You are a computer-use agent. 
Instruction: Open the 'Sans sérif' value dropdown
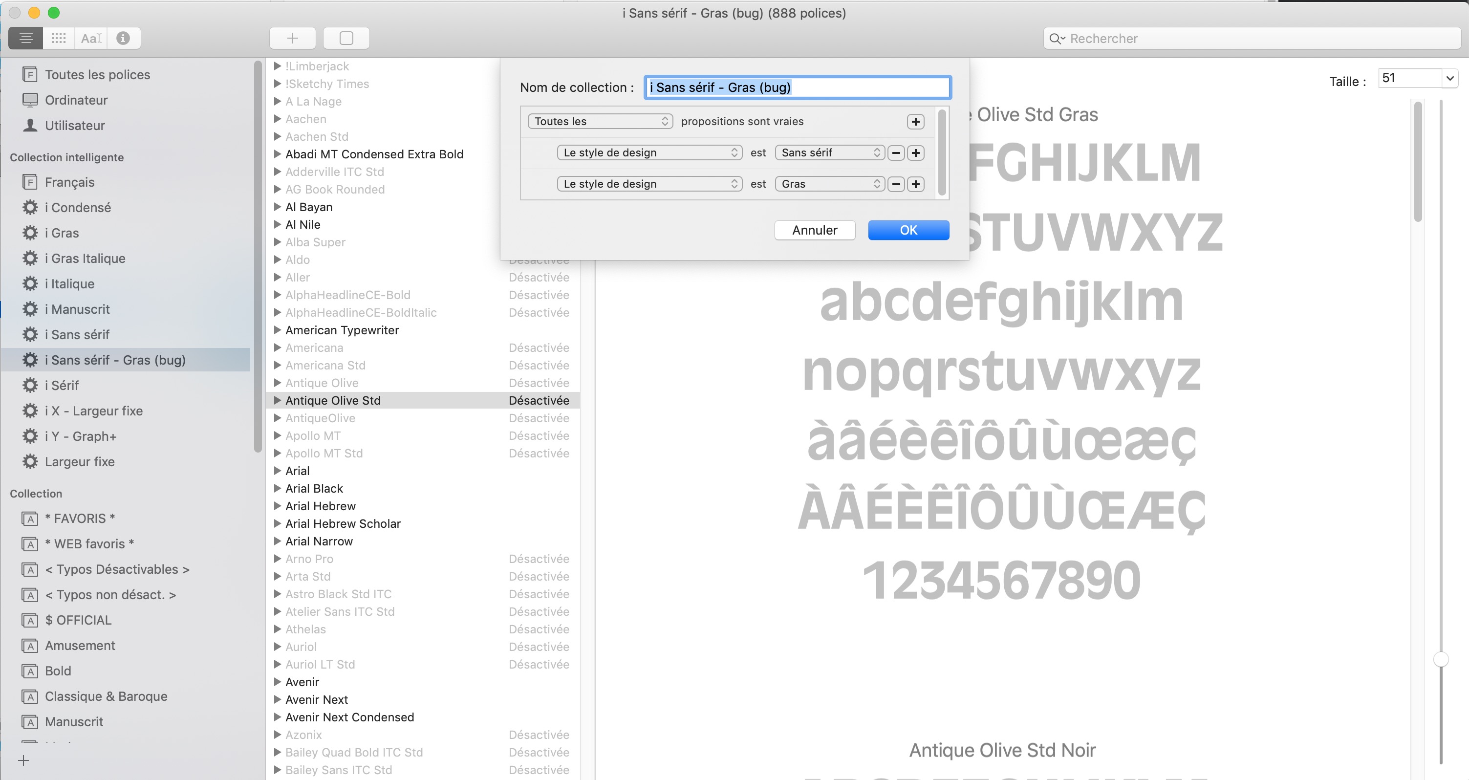point(830,153)
